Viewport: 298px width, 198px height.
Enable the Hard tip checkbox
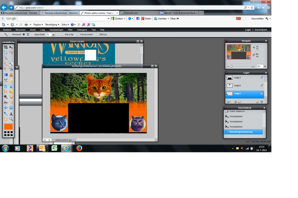[63, 34]
